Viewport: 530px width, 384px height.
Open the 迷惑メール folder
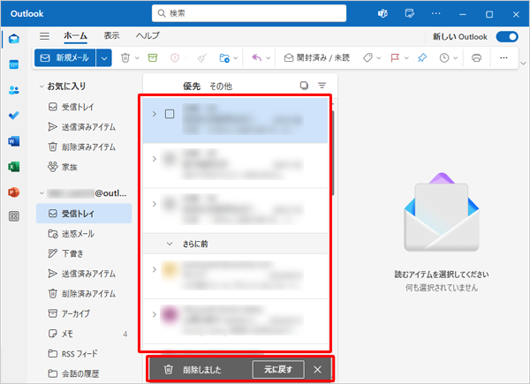[84, 234]
